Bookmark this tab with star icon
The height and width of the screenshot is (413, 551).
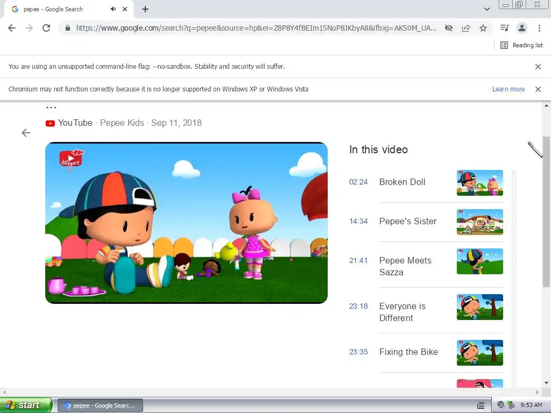483,28
